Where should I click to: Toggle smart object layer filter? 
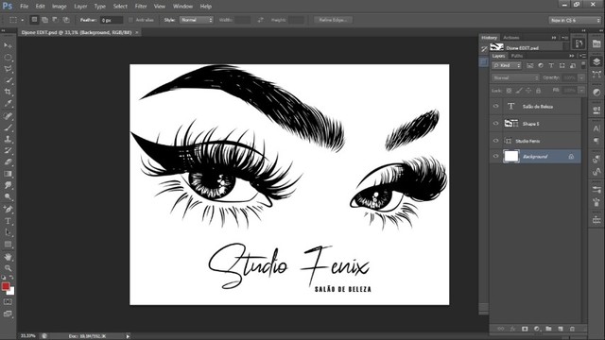[573, 66]
